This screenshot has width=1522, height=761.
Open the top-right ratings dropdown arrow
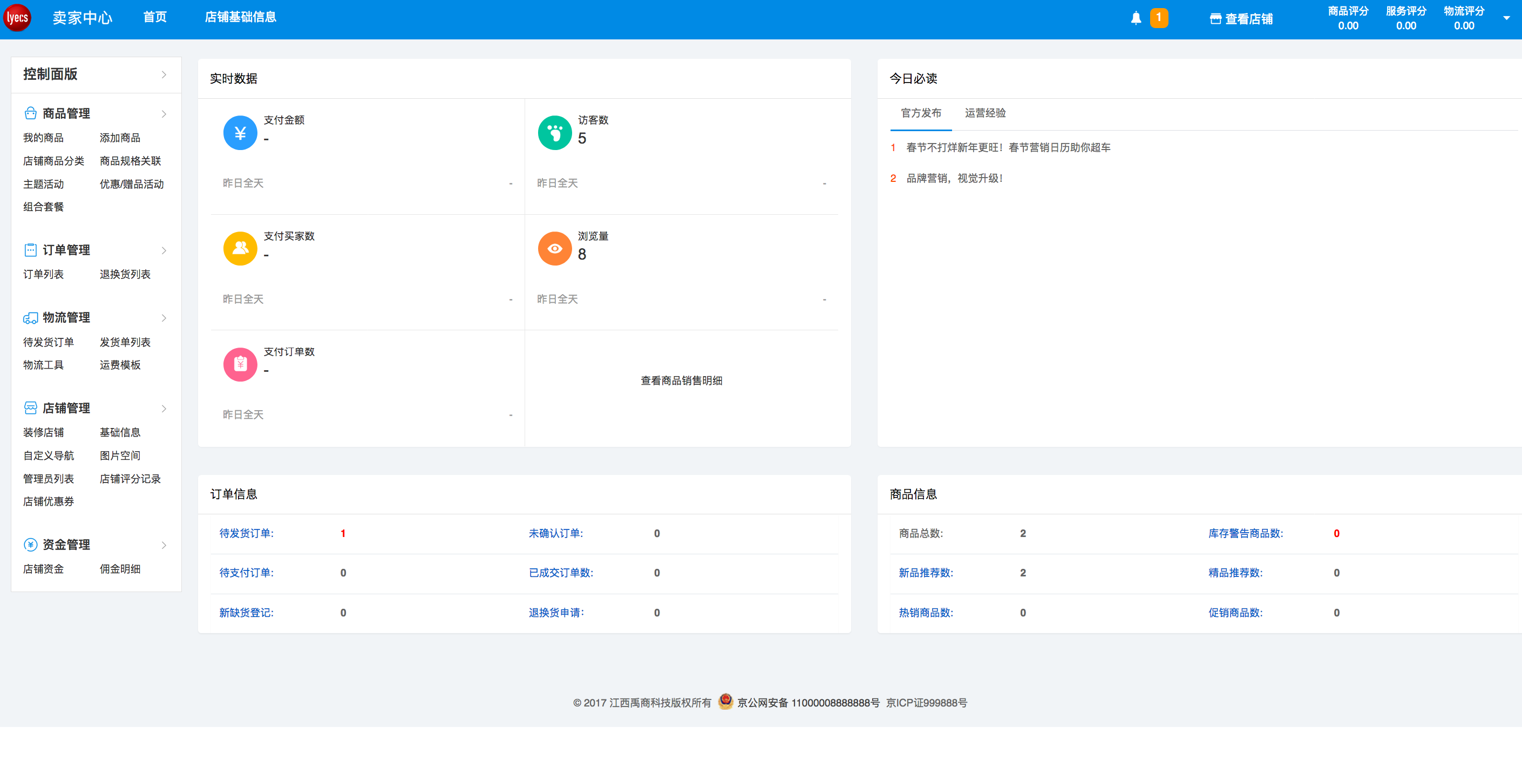point(1506,18)
